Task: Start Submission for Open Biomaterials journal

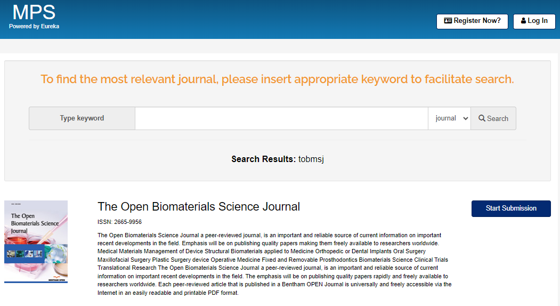Action: click(511, 208)
